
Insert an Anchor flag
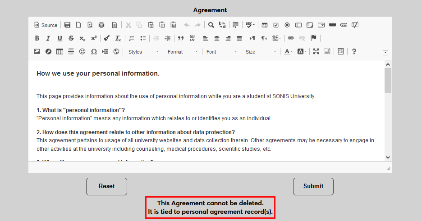[x=313, y=38]
